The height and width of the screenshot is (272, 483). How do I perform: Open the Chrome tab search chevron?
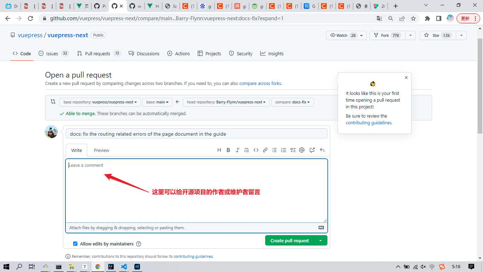[426, 5]
